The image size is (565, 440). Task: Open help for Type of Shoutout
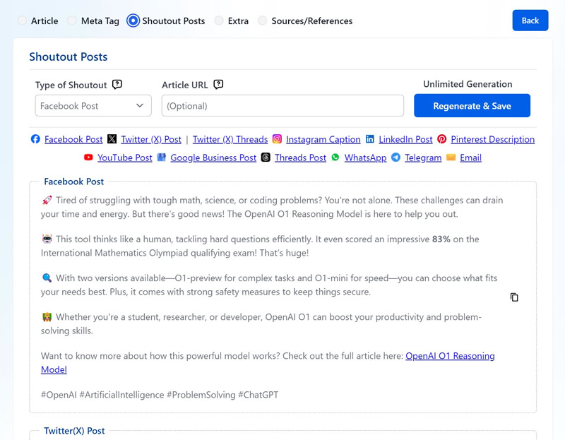[117, 84]
